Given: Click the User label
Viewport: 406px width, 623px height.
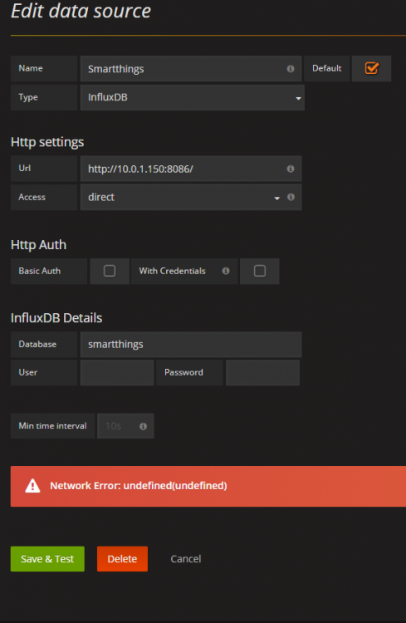Looking at the screenshot, I should click(27, 372).
